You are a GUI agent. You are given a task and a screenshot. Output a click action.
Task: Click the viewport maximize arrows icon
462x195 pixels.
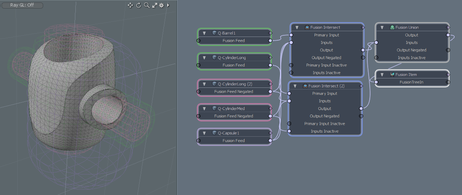(154, 5)
